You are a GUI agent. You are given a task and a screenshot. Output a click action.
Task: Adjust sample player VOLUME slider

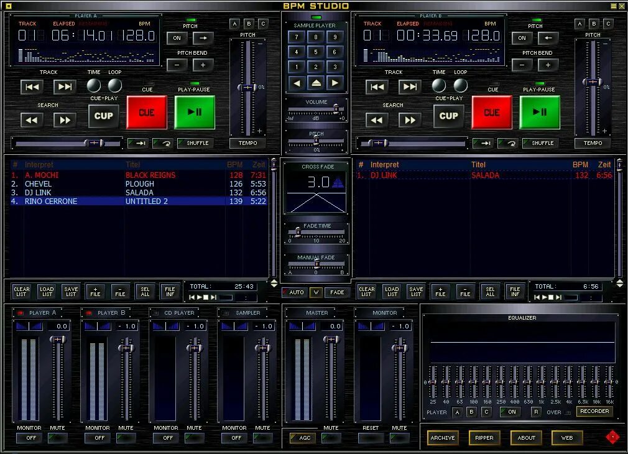336,108
